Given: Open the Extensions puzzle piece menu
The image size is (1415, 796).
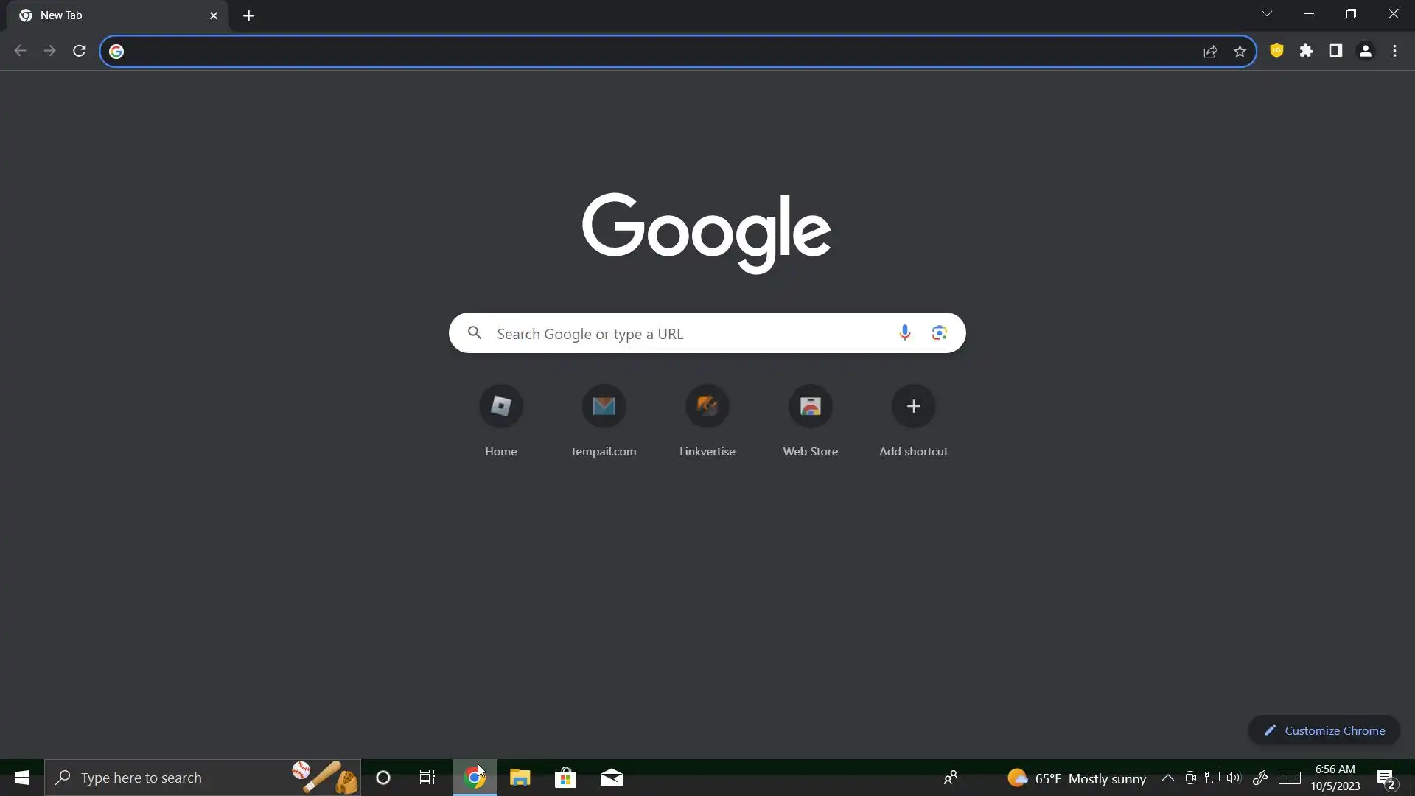Looking at the screenshot, I should [x=1306, y=51].
